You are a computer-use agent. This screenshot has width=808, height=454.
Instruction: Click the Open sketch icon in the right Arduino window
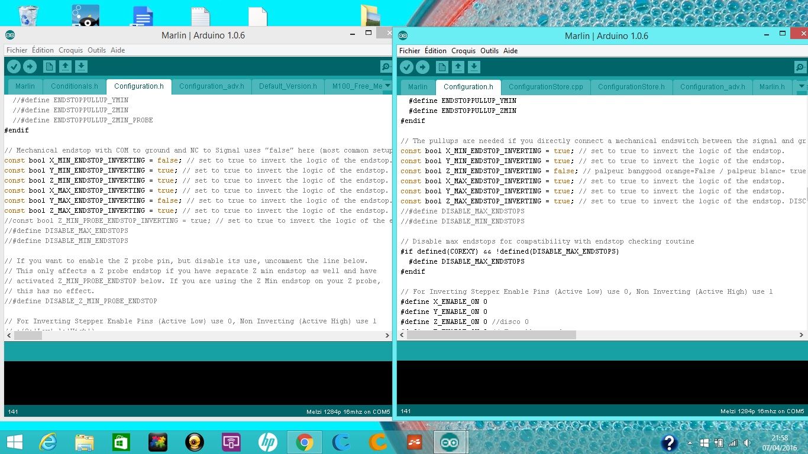point(458,67)
